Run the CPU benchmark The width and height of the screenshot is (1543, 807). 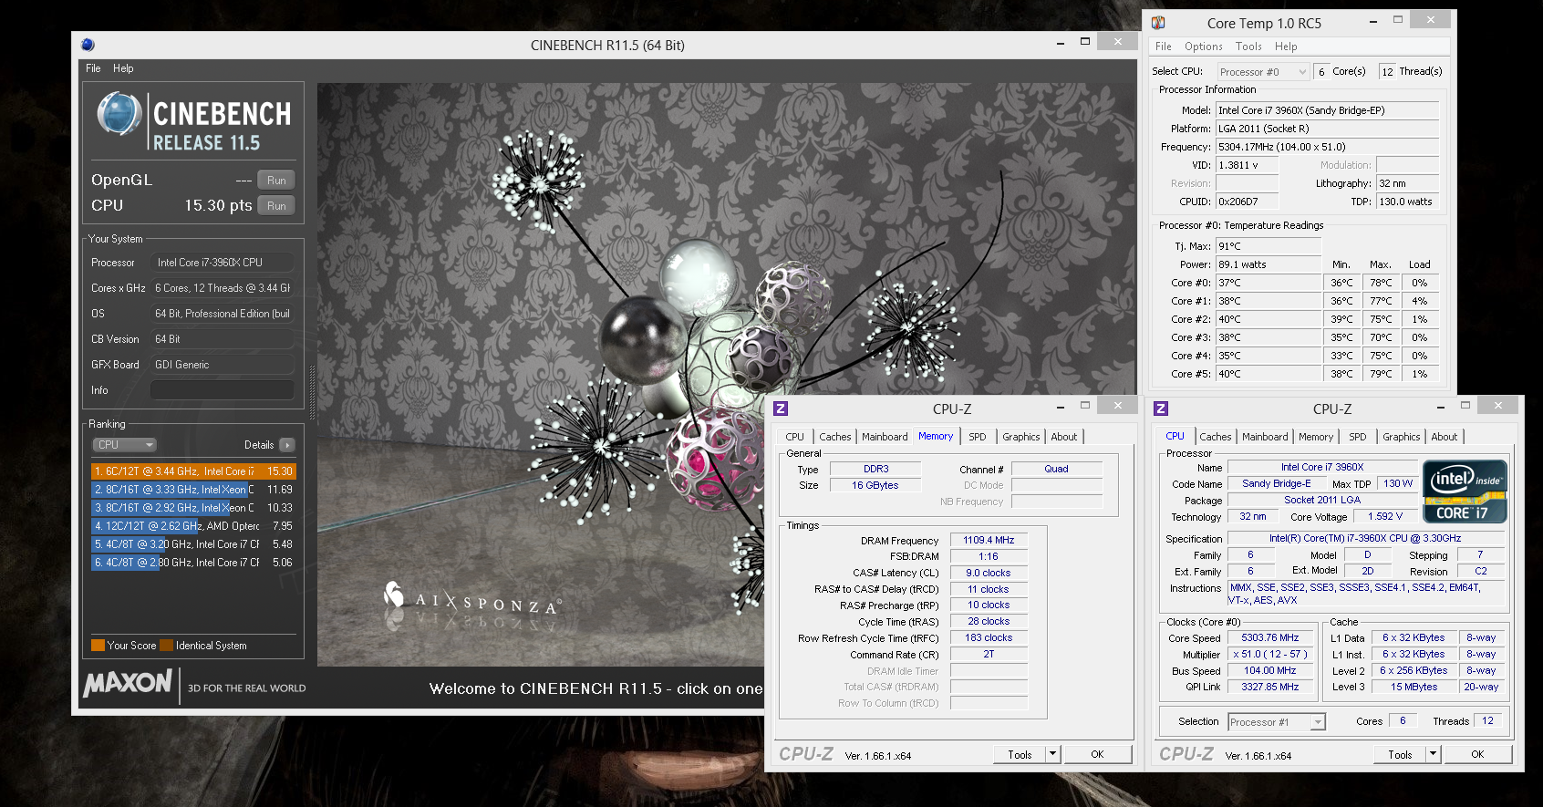276,206
